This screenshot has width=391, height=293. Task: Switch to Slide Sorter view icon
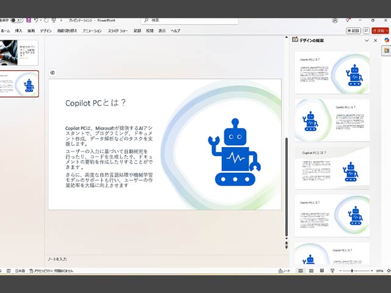(x=311, y=271)
